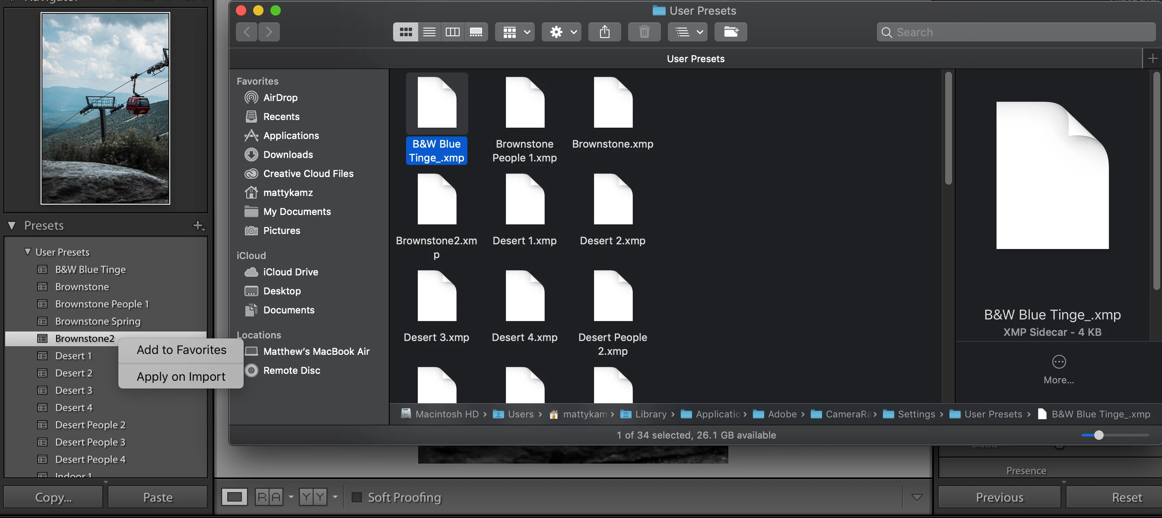The width and height of the screenshot is (1162, 518).
Task: Click the trash Delete icon
Action: tap(644, 32)
